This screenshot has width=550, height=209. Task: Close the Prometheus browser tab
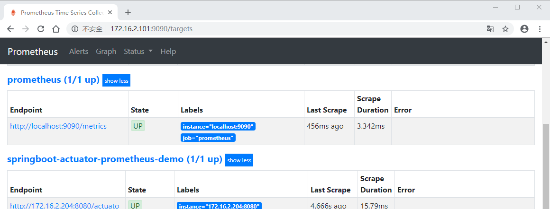(110, 12)
